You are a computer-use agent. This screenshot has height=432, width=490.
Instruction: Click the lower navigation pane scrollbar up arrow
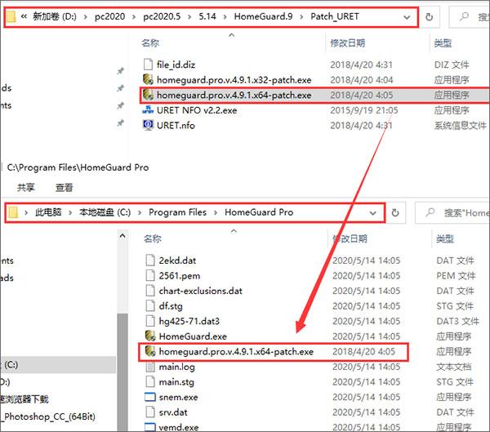coord(122,236)
